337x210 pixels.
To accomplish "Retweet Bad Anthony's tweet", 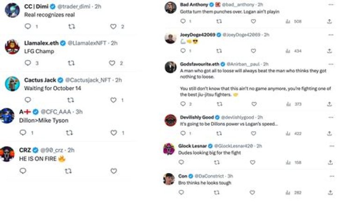I will [x=219, y=21].
